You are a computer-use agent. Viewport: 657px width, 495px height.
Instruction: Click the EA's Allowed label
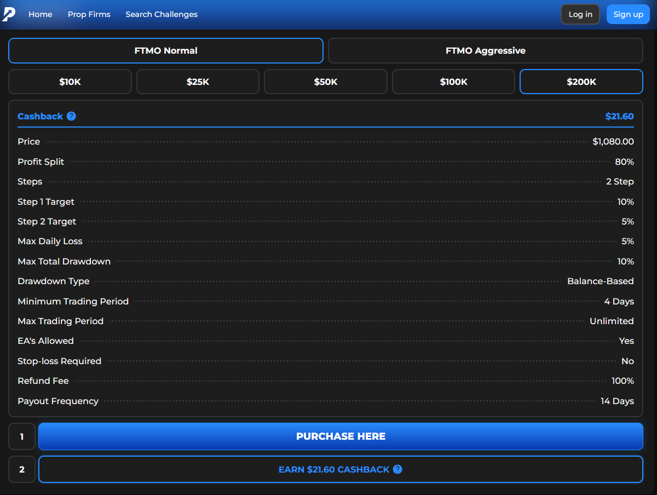pos(45,341)
